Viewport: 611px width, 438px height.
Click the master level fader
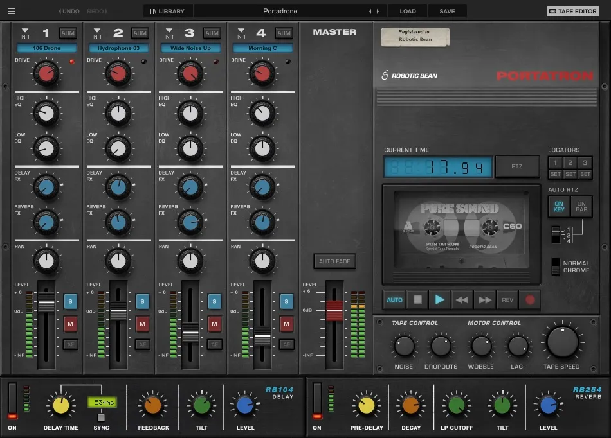pos(334,310)
